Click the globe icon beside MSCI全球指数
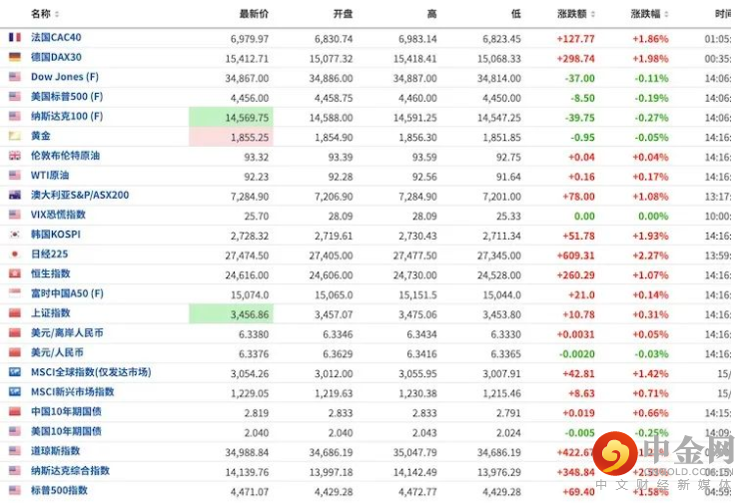This screenshot has width=749, height=503. 15,372
